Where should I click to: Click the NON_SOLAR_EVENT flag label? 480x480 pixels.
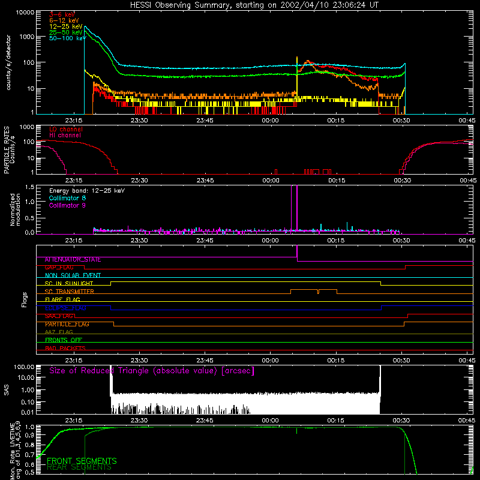click(73, 275)
